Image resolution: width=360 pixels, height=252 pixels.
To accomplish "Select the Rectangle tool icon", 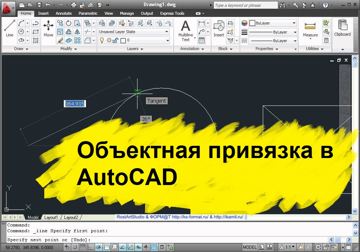I will [x=36, y=32].
